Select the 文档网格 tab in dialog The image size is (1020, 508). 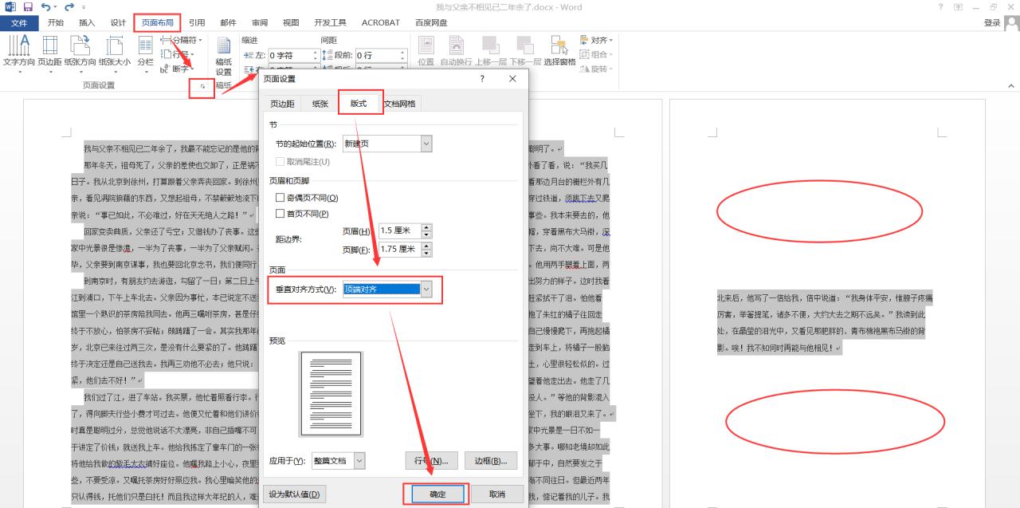(x=399, y=104)
